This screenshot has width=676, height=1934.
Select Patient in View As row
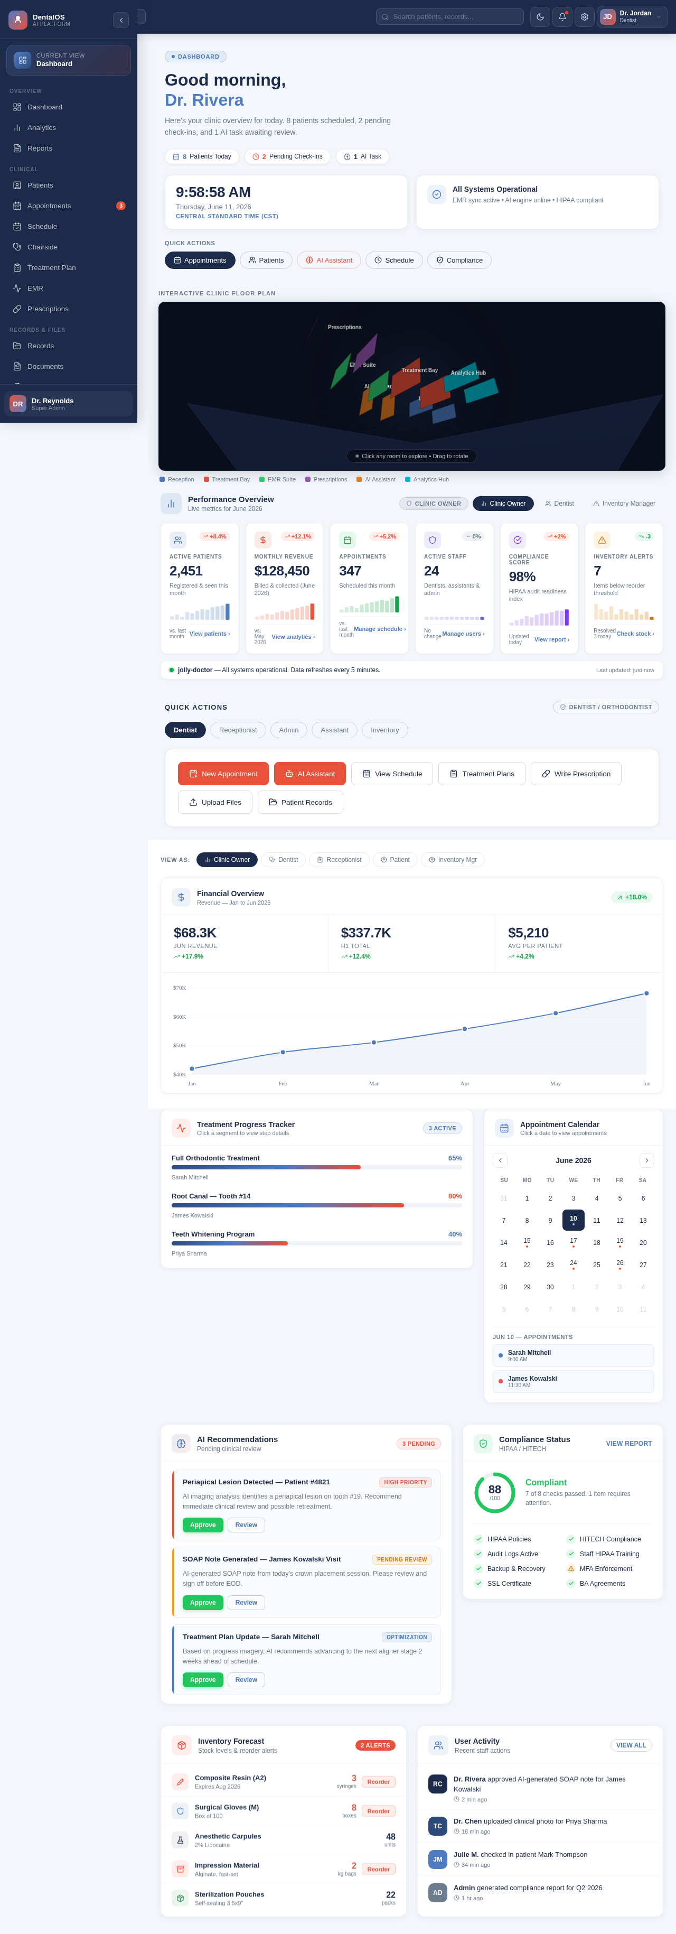395,860
